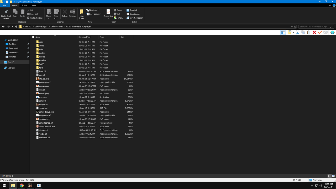Viewport: 336px width, 189px height.
Task: Click the orange checkmark Properties icon
Action: point(320,33)
